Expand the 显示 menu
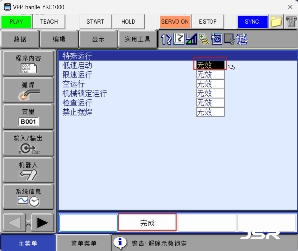Viewport: 298px width, 251px height. [x=98, y=39]
